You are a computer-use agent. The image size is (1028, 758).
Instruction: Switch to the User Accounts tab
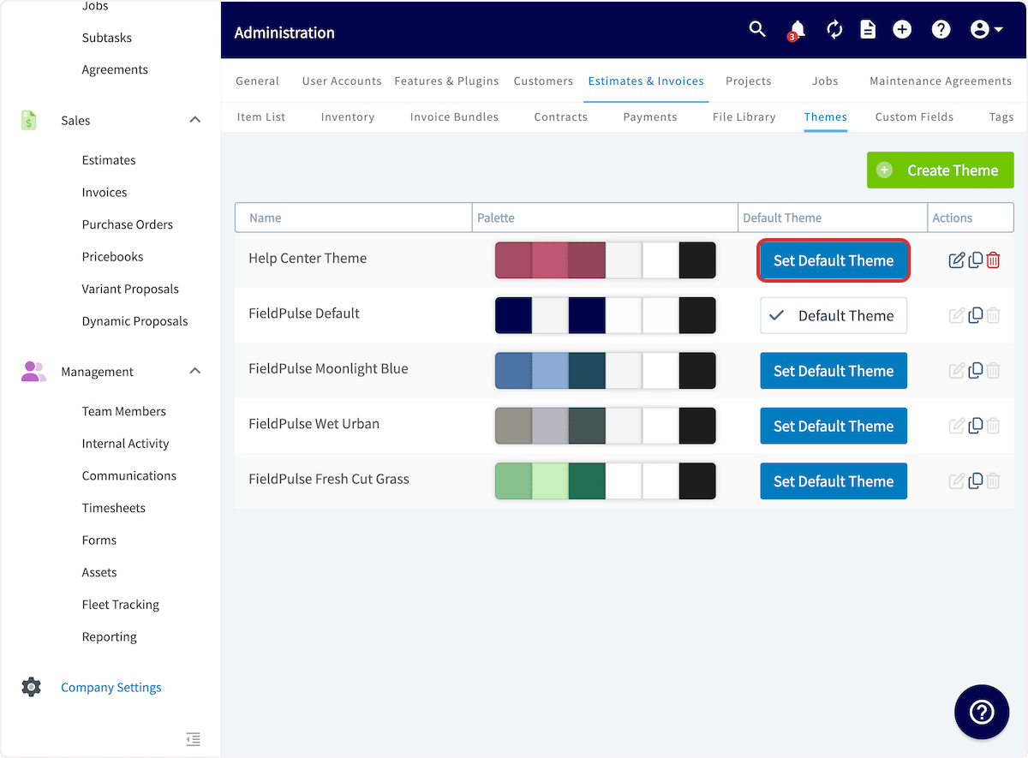point(342,81)
